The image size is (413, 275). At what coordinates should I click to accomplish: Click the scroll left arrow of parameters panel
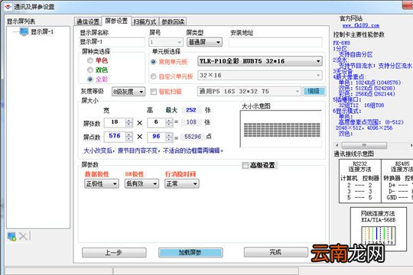click(x=337, y=145)
